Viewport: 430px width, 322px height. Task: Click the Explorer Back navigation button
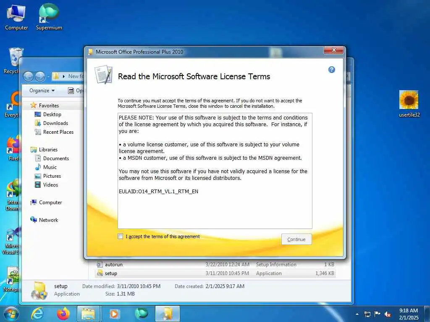[x=28, y=76]
